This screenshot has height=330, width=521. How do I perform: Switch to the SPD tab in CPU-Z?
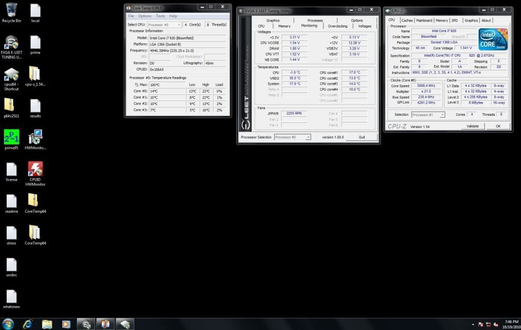[x=455, y=20]
